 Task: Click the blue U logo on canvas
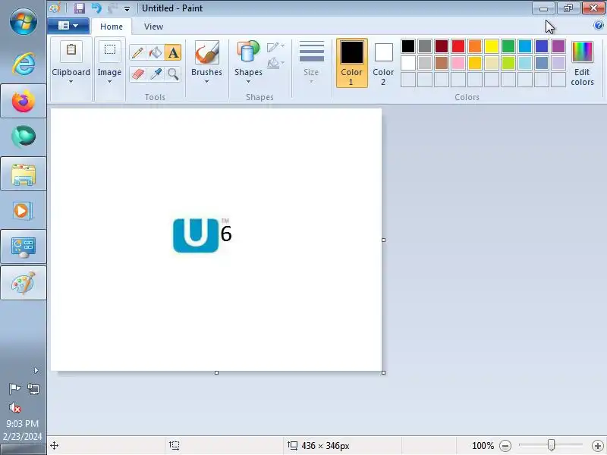pos(196,235)
